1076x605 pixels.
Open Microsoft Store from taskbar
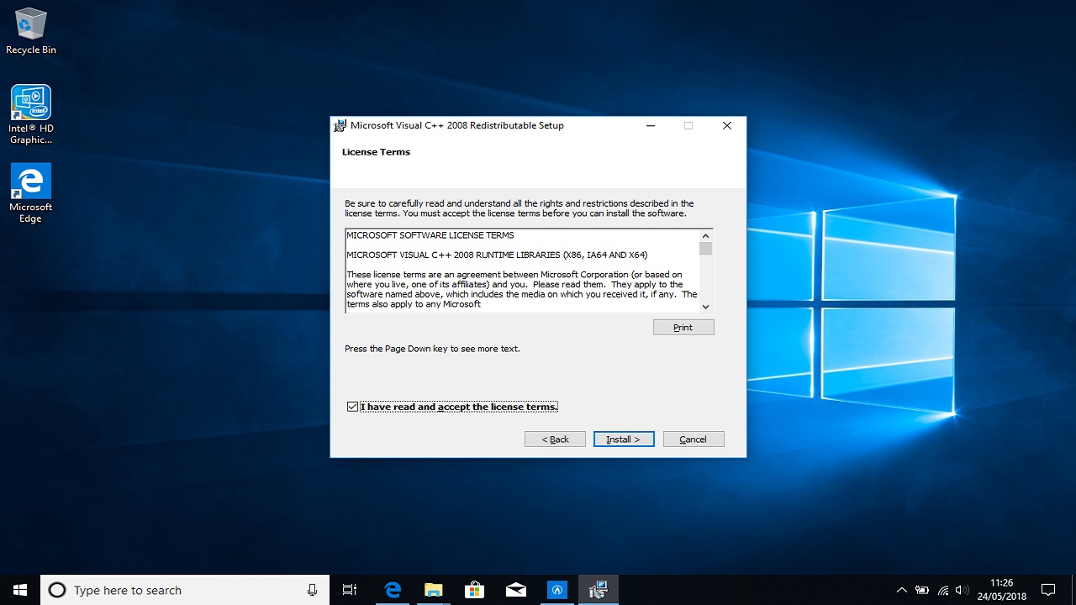coord(474,590)
